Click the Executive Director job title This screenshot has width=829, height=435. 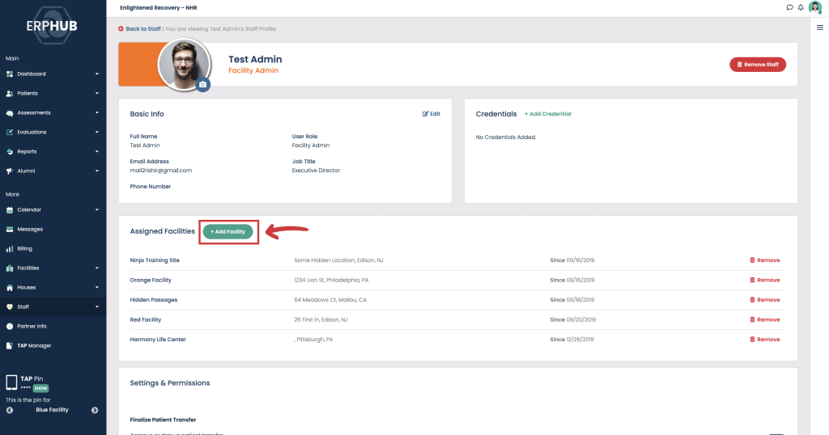click(x=316, y=171)
